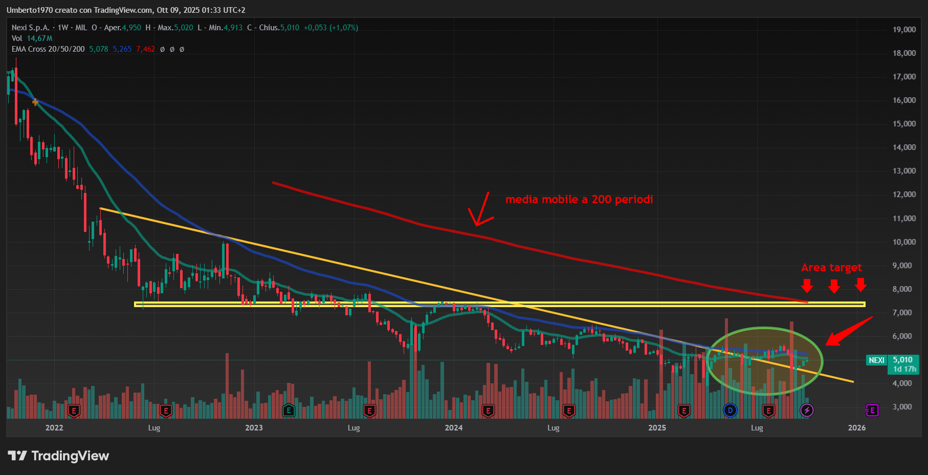928x475 pixels.
Task: Click the purple lightning event marker
Action: (807, 410)
